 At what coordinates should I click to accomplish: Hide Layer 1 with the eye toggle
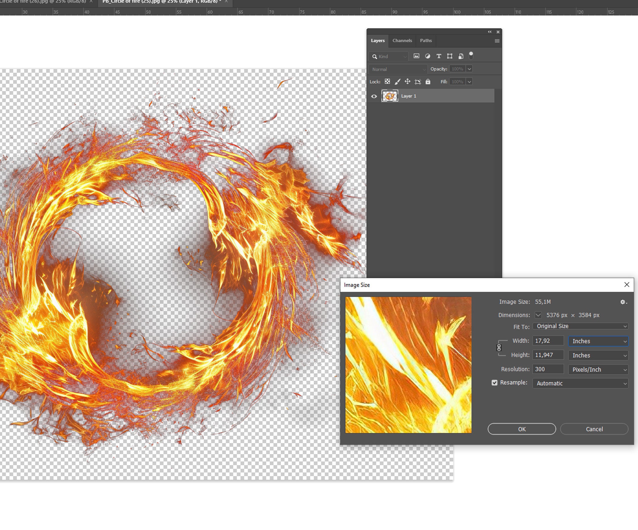pyautogui.click(x=374, y=96)
